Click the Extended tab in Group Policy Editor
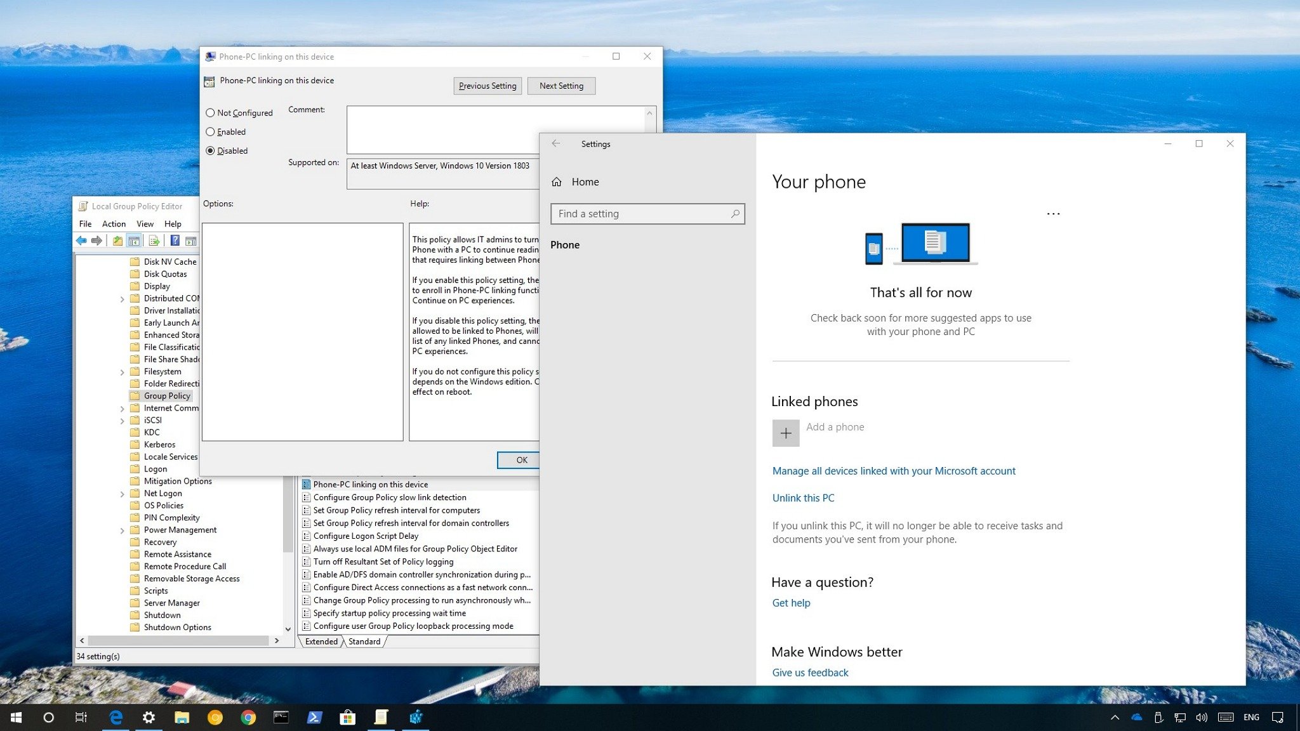 pyautogui.click(x=321, y=641)
